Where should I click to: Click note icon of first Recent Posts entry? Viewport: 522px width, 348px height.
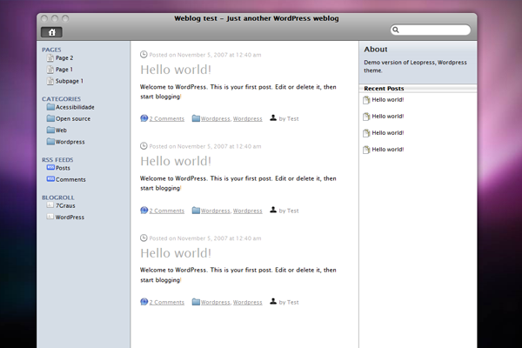tap(366, 100)
